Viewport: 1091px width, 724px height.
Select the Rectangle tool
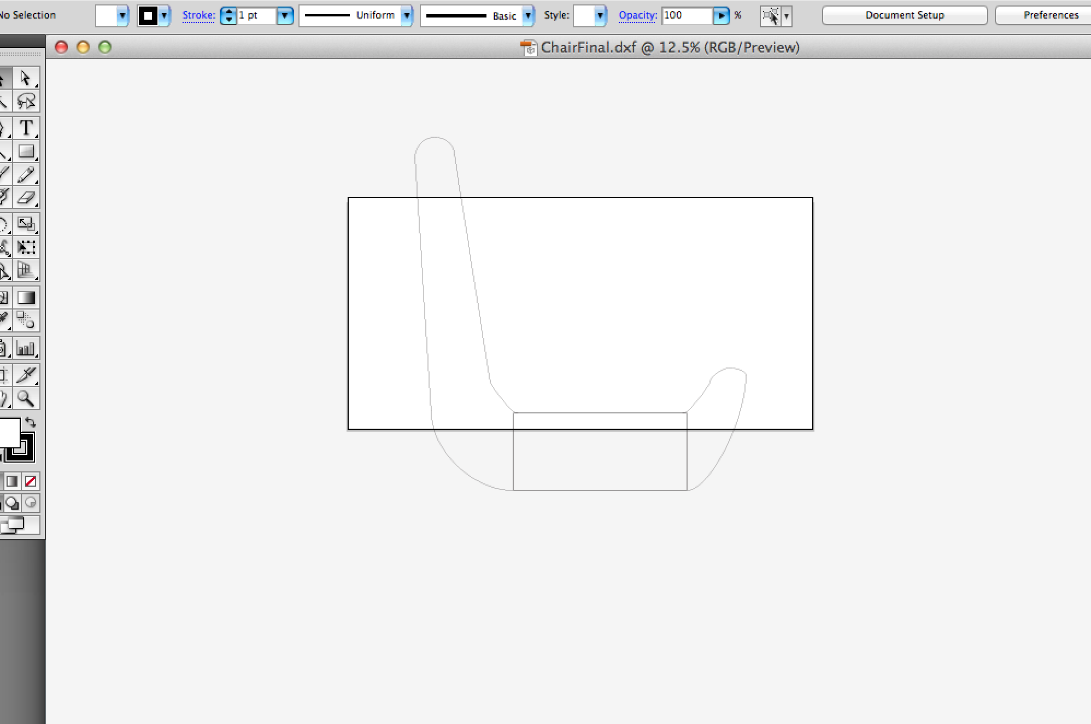tap(27, 152)
